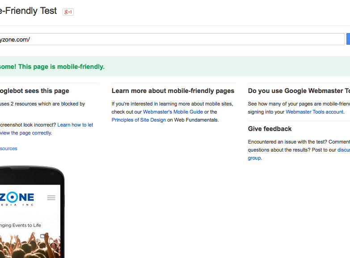Image resolution: width=350 pixels, height=258 pixels.
Task: Click the 'Learn more about mobile-friendly pages' heading
Action: click(173, 91)
